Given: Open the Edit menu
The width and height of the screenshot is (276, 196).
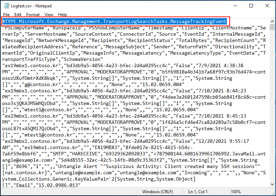Looking at the screenshot, I should pos(18,15).
